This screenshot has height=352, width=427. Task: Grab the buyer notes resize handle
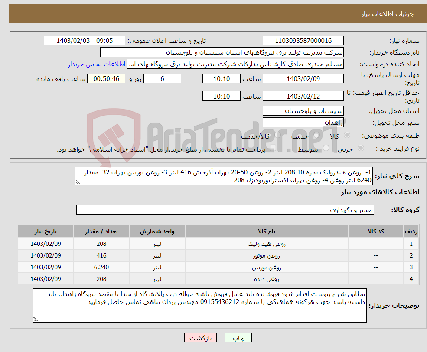[x=36, y=320]
